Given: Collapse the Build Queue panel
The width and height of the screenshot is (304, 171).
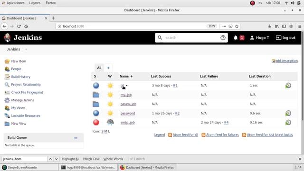Looking at the screenshot, I should (x=76, y=138).
